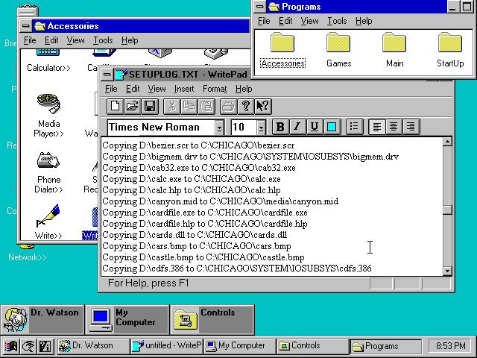Image resolution: width=477 pixels, height=358 pixels.
Task: Open the Insert menu in WritePad
Action: pyautogui.click(x=184, y=89)
